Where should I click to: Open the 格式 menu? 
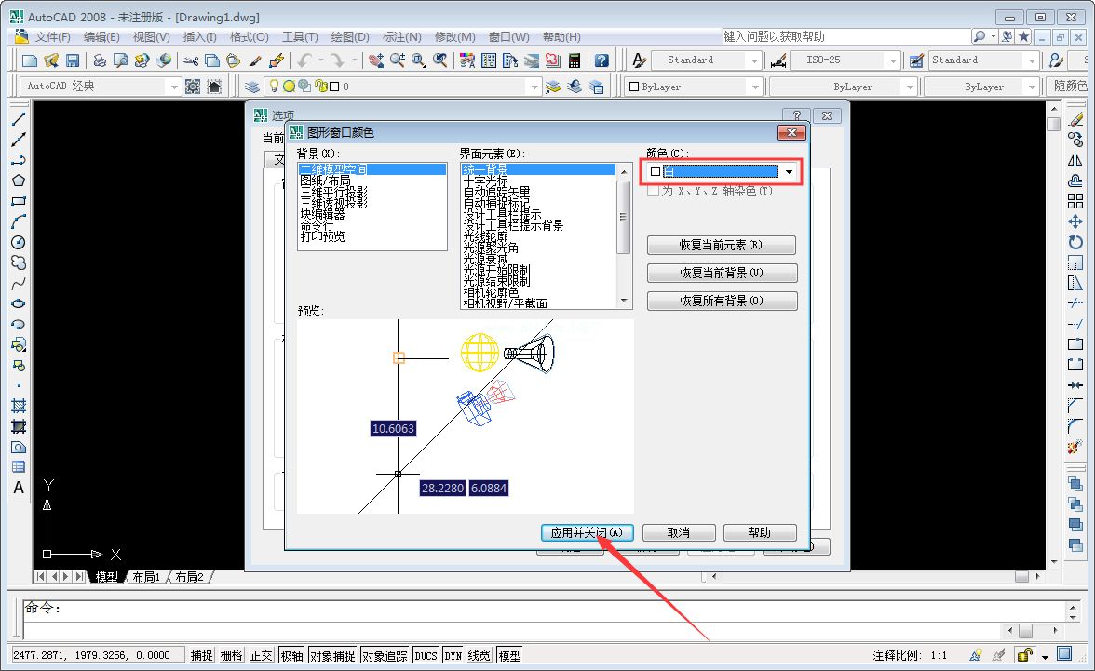(247, 36)
